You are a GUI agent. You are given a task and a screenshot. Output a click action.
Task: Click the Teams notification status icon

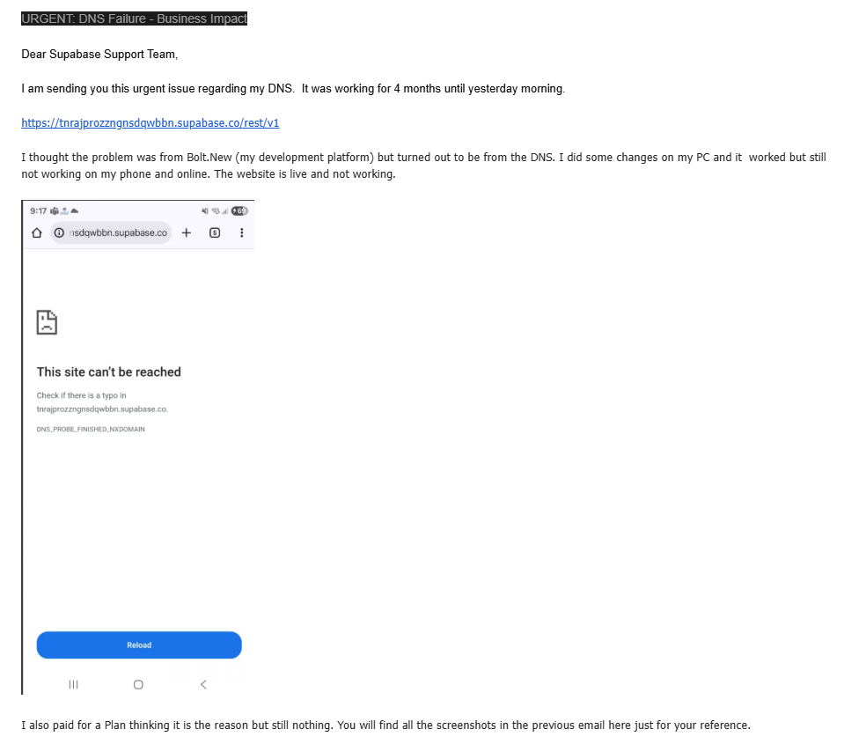coord(55,211)
